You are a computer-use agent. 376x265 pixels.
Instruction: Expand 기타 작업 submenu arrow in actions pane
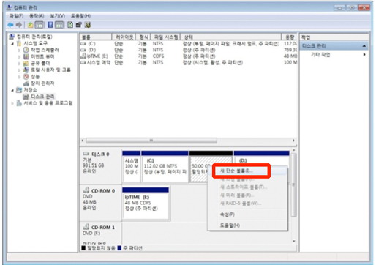tap(364, 55)
